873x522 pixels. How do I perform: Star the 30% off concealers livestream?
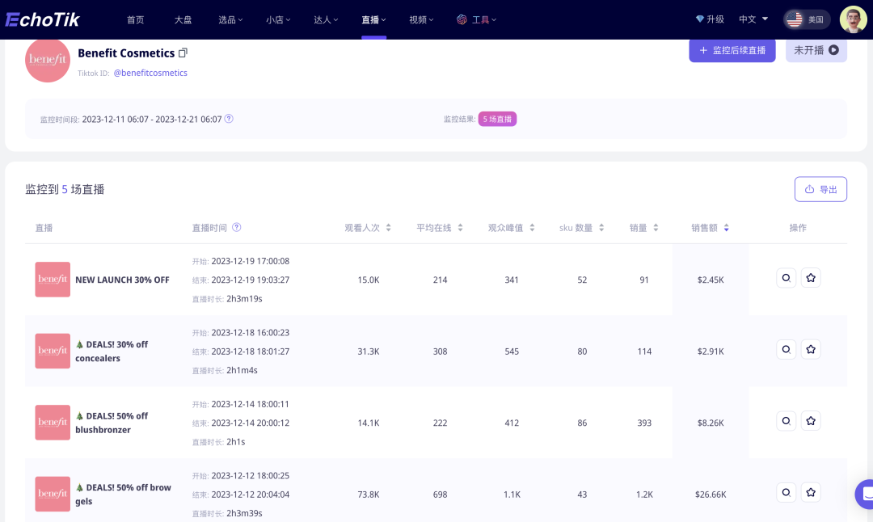[811, 350]
